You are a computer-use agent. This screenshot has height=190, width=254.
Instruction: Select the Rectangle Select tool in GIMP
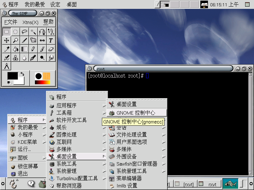tap(6, 32)
